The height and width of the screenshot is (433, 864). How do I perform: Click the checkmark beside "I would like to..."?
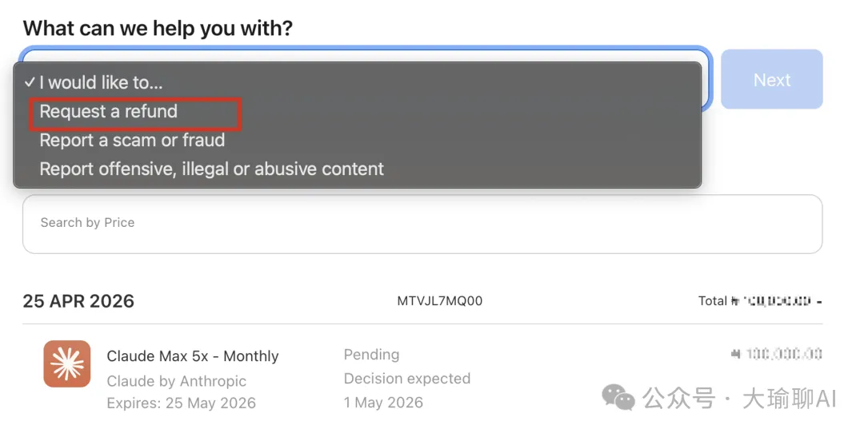point(29,82)
